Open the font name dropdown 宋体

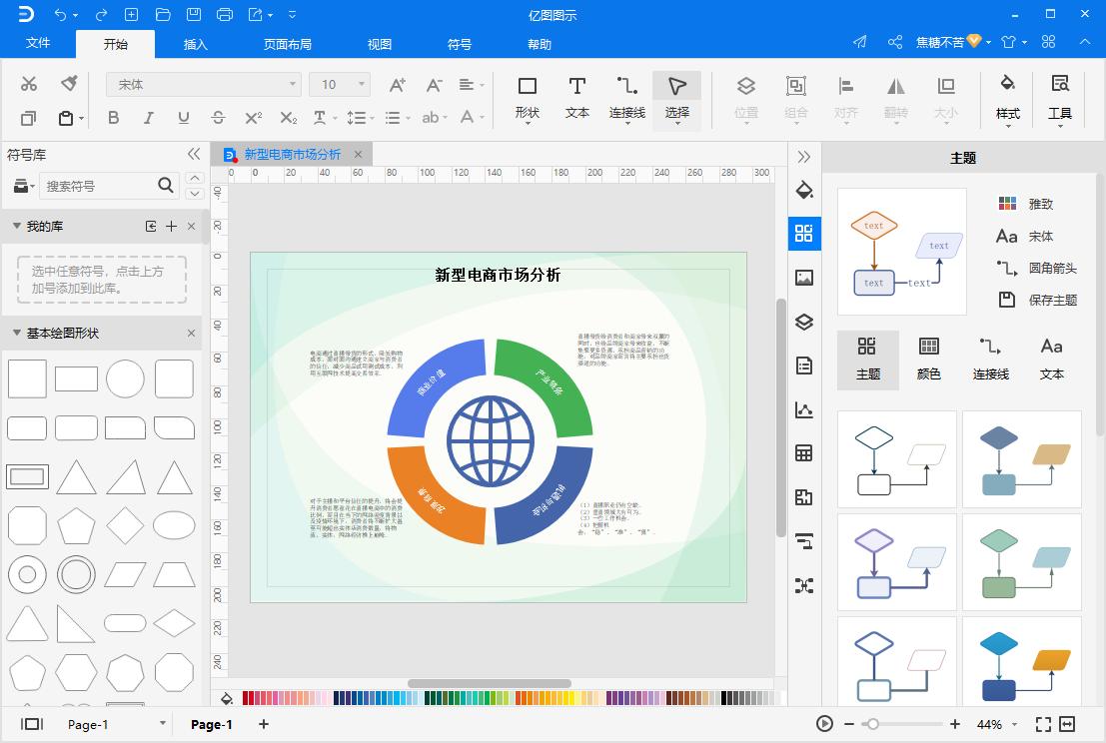tap(204, 85)
